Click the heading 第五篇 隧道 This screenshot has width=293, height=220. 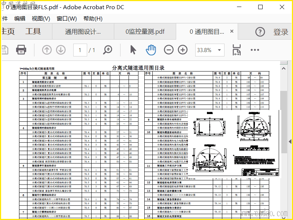pos(54,78)
